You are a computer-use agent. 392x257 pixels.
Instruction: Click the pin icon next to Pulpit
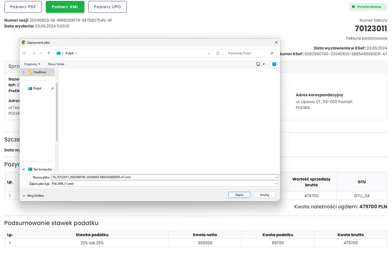point(52,88)
